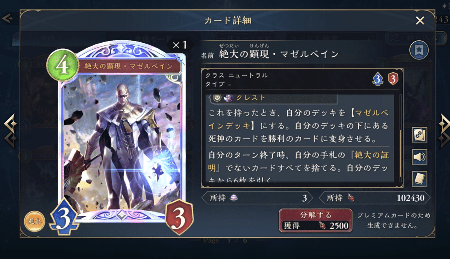Image resolution: width=450 pixels, height=259 pixels.
Task: Click the back arrow at top left
Action: click(x=8, y=18)
